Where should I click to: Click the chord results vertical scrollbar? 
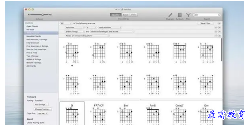click(x=221, y=50)
